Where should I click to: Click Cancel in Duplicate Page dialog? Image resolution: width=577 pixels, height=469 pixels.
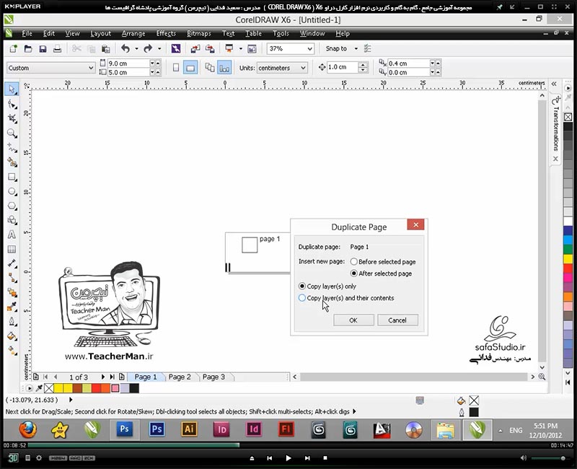(x=397, y=320)
